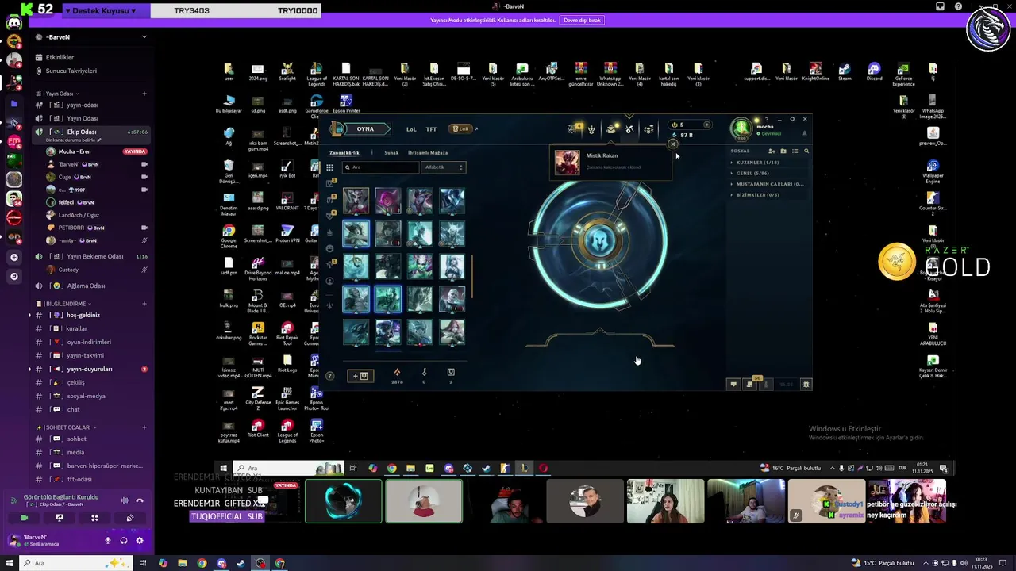Collapse the SOHBET ODALARI category
The width and height of the screenshot is (1016, 571).
coord(66,427)
